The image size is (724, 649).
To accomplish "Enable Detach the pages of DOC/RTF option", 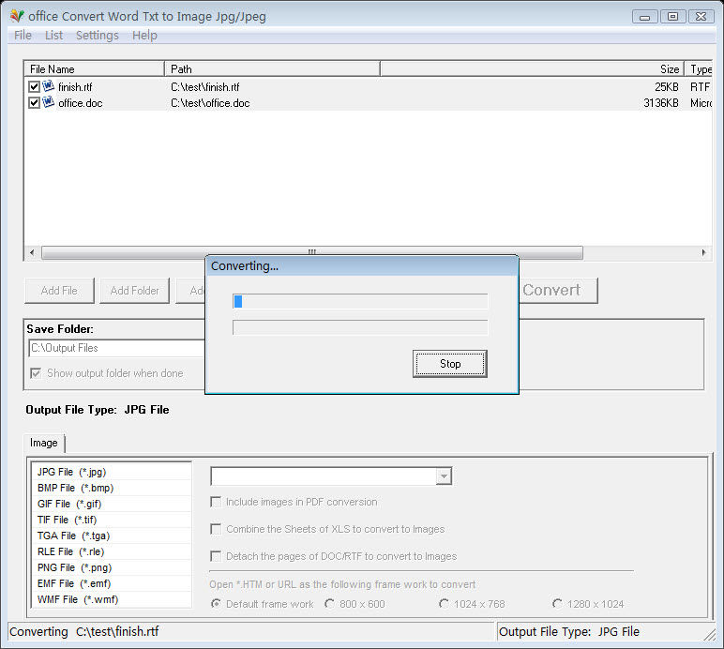I will tap(216, 556).
